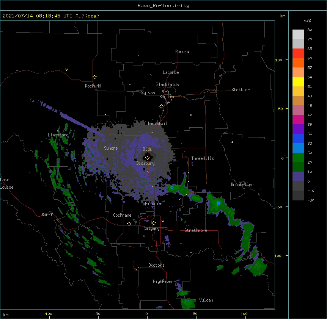Screen dimensions: 327x319
Task: Click the Ponoka city label
Action: (182, 52)
